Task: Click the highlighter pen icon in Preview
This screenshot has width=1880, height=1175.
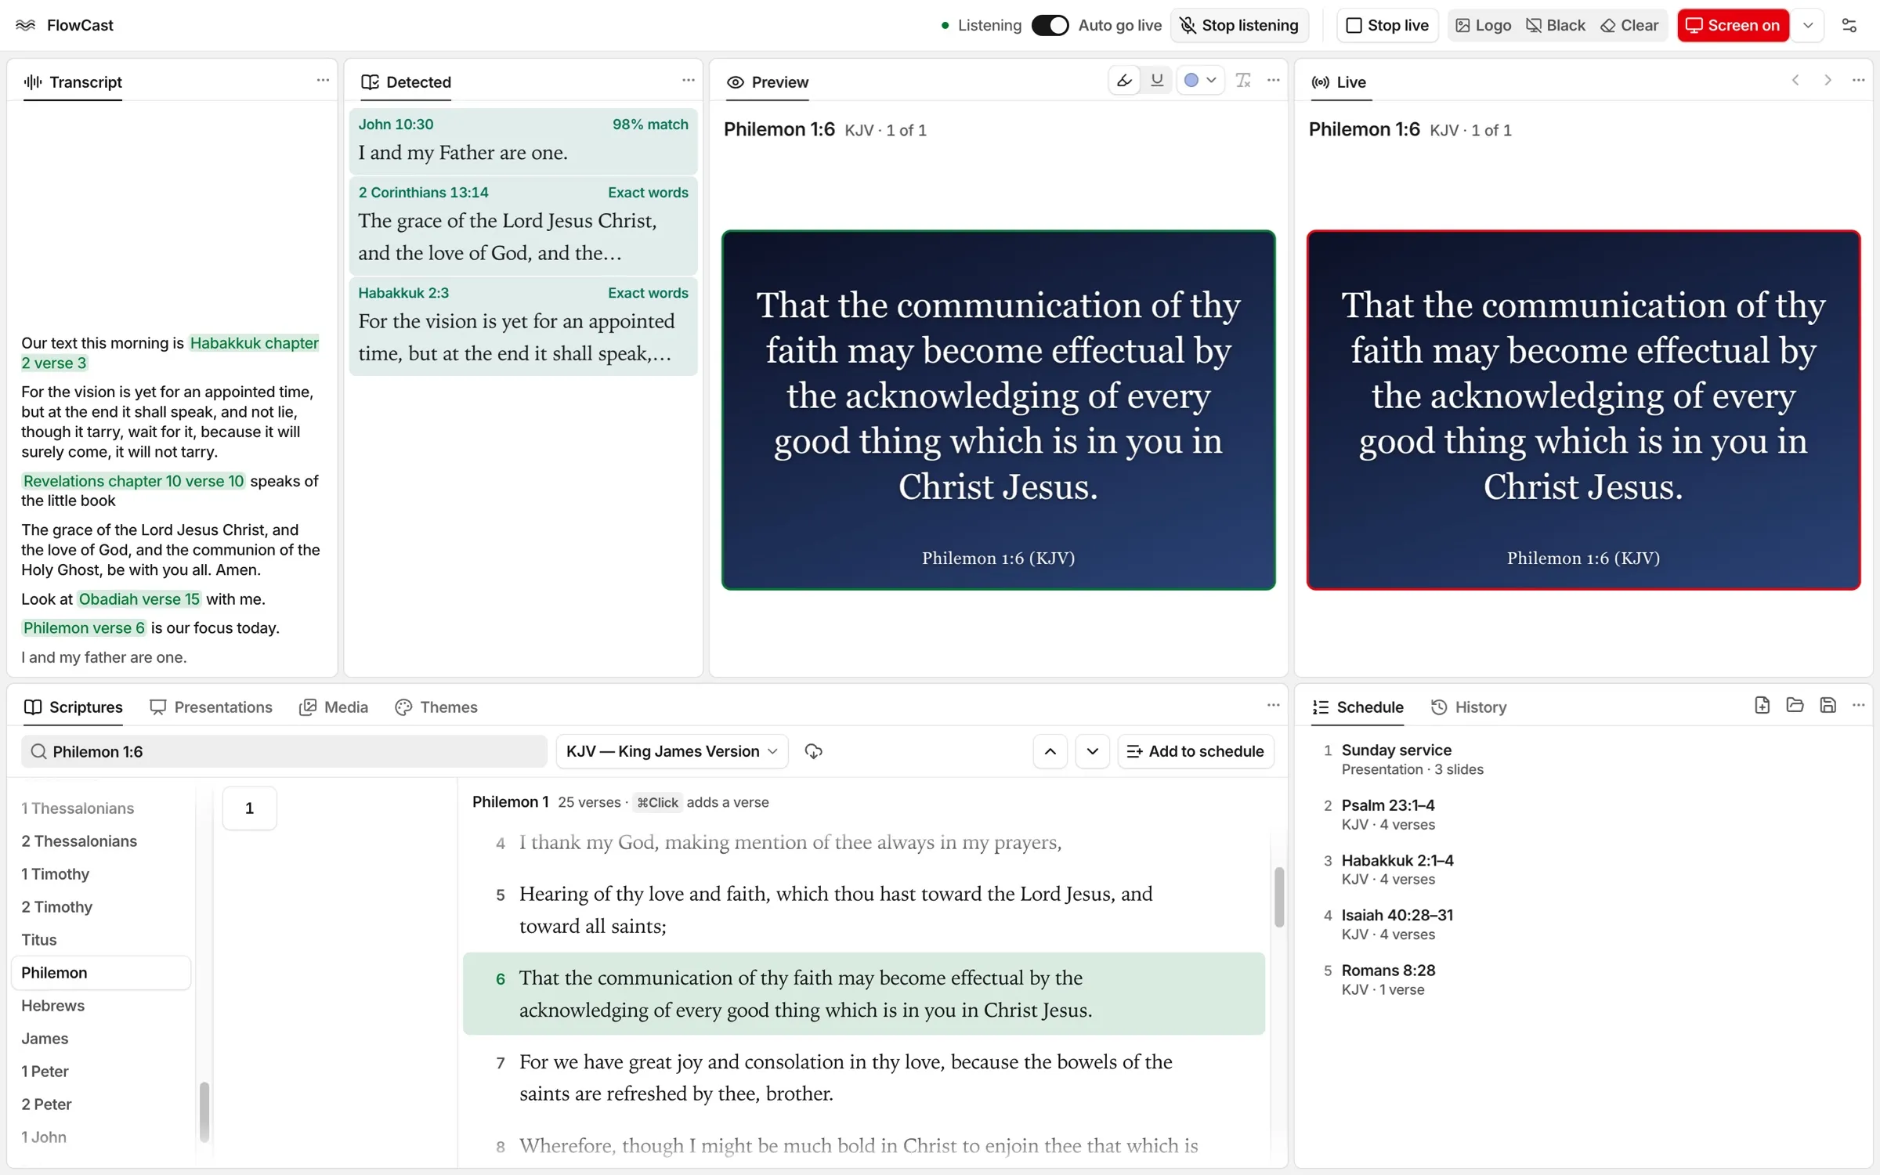Action: pyautogui.click(x=1125, y=81)
